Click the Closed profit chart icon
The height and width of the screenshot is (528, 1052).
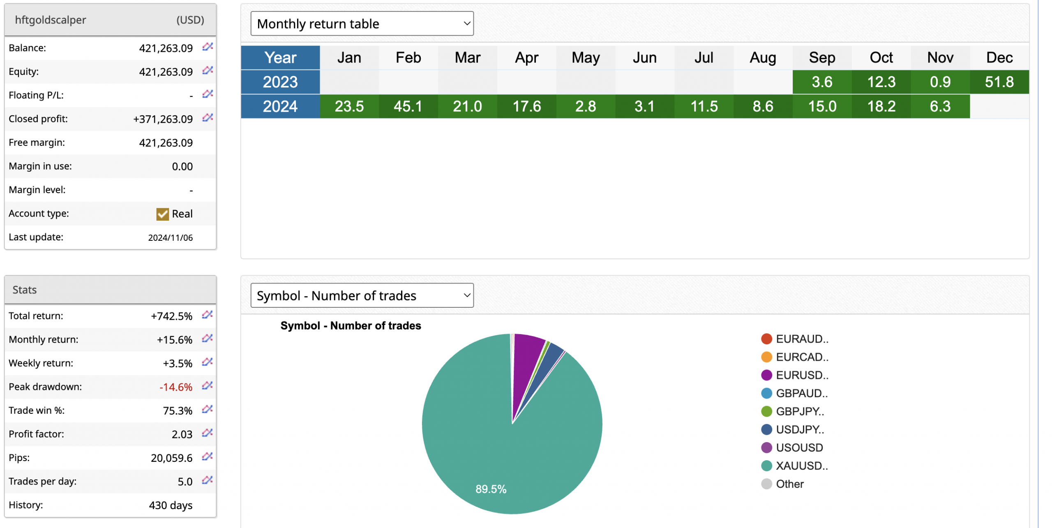(207, 118)
